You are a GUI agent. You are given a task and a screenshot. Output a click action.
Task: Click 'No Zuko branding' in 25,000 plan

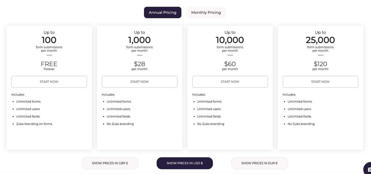point(301,124)
